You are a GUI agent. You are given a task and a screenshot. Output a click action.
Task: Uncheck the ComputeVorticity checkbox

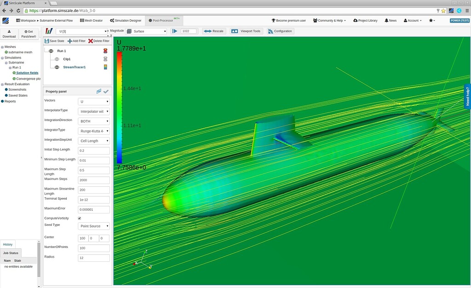click(x=78, y=218)
